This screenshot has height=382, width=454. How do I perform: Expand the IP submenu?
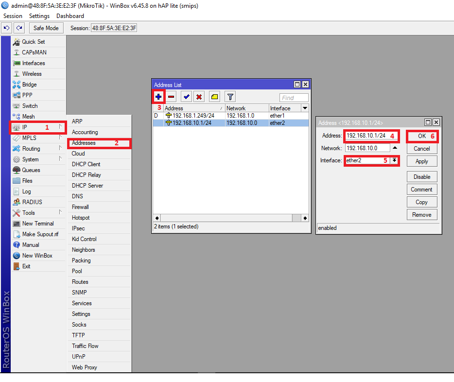point(38,127)
